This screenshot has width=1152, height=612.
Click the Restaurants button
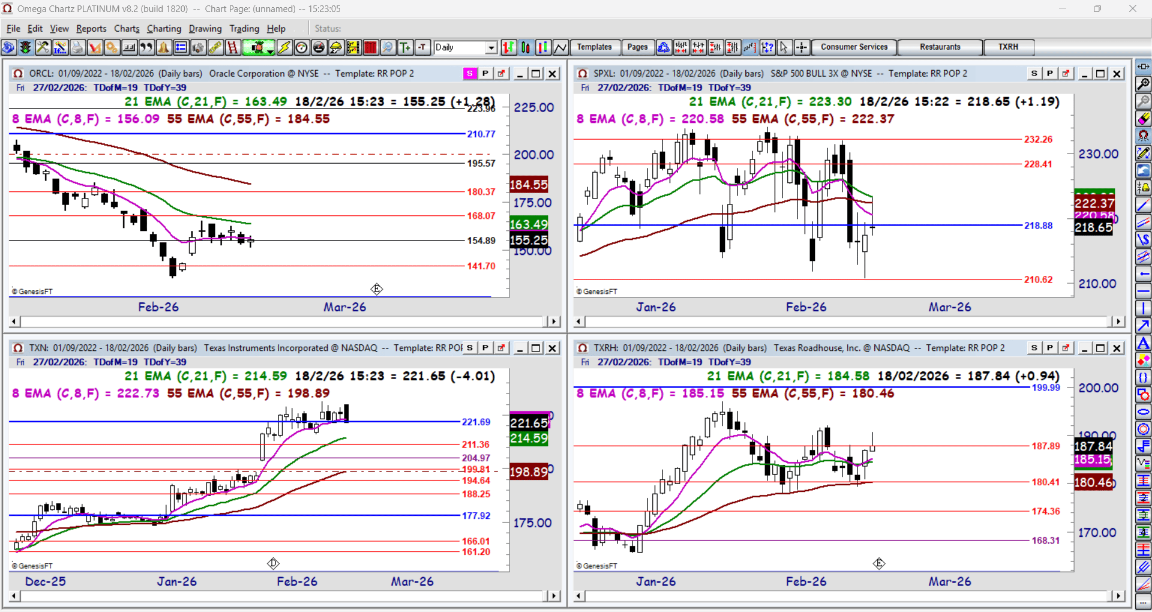[940, 47]
